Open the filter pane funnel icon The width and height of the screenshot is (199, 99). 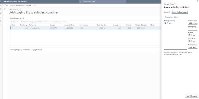(x=5, y=9)
